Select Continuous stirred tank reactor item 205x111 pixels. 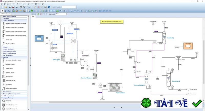coord(14,60)
